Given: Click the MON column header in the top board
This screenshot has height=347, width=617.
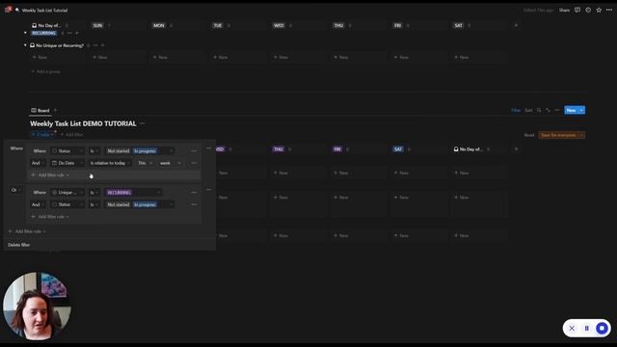Looking at the screenshot, I should [x=158, y=25].
